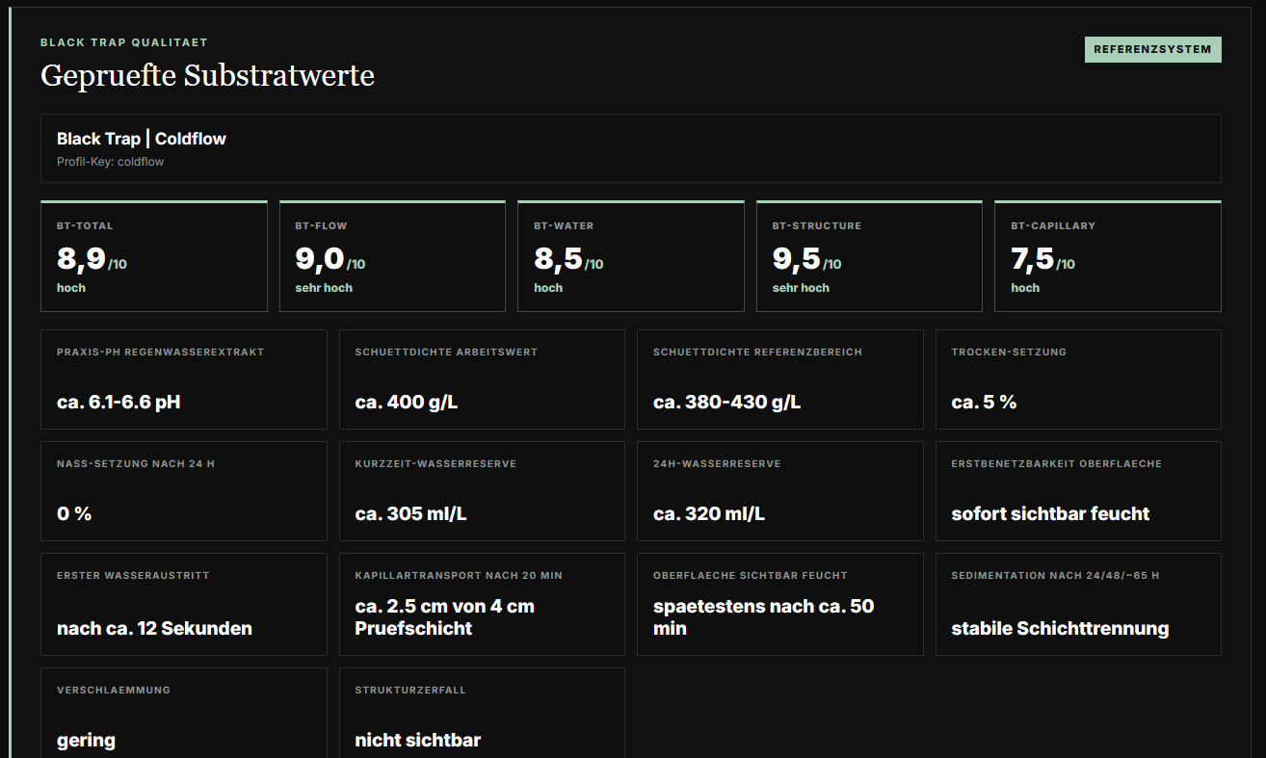1266x758 pixels.
Task: Click the Strukturzerfall value "nicht sichtbar"
Action: click(417, 740)
